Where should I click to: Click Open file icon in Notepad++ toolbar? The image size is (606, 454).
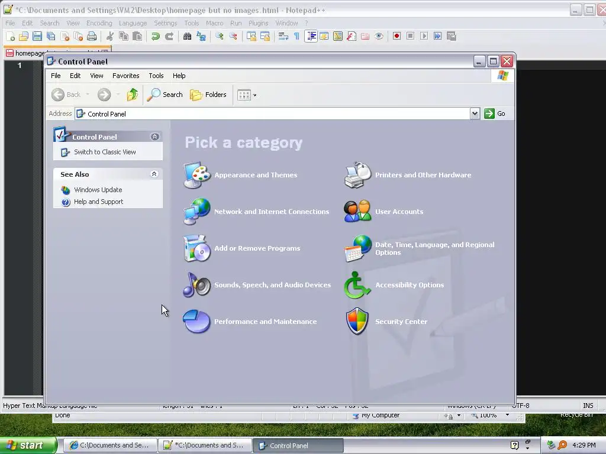[24, 36]
